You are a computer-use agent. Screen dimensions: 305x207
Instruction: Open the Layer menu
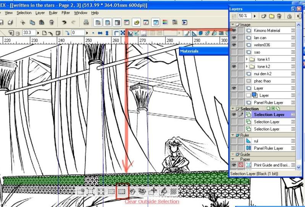pyautogui.click(x=40, y=13)
